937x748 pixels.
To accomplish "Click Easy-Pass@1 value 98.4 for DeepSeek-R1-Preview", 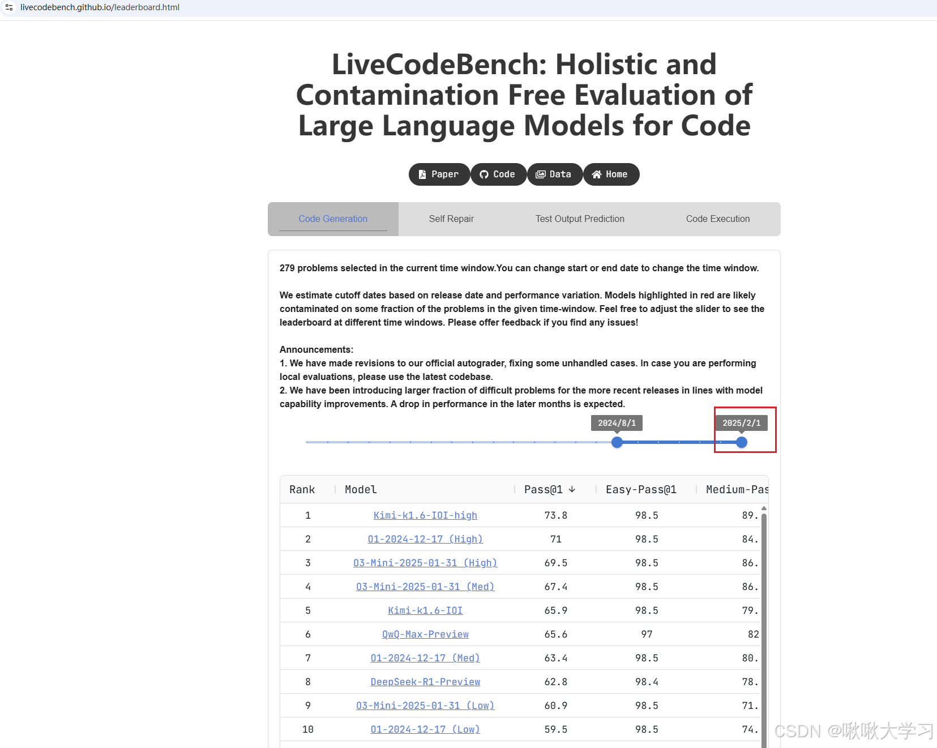I will (647, 682).
